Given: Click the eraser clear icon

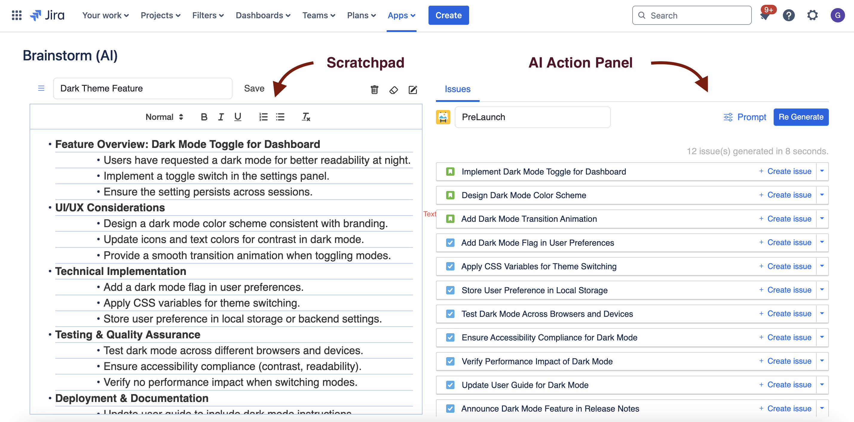Looking at the screenshot, I should click(x=394, y=90).
